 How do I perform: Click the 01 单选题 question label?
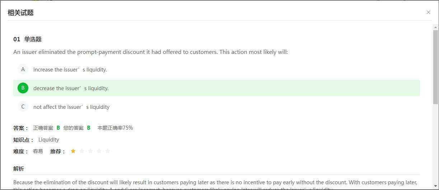(x=28, y=39)
